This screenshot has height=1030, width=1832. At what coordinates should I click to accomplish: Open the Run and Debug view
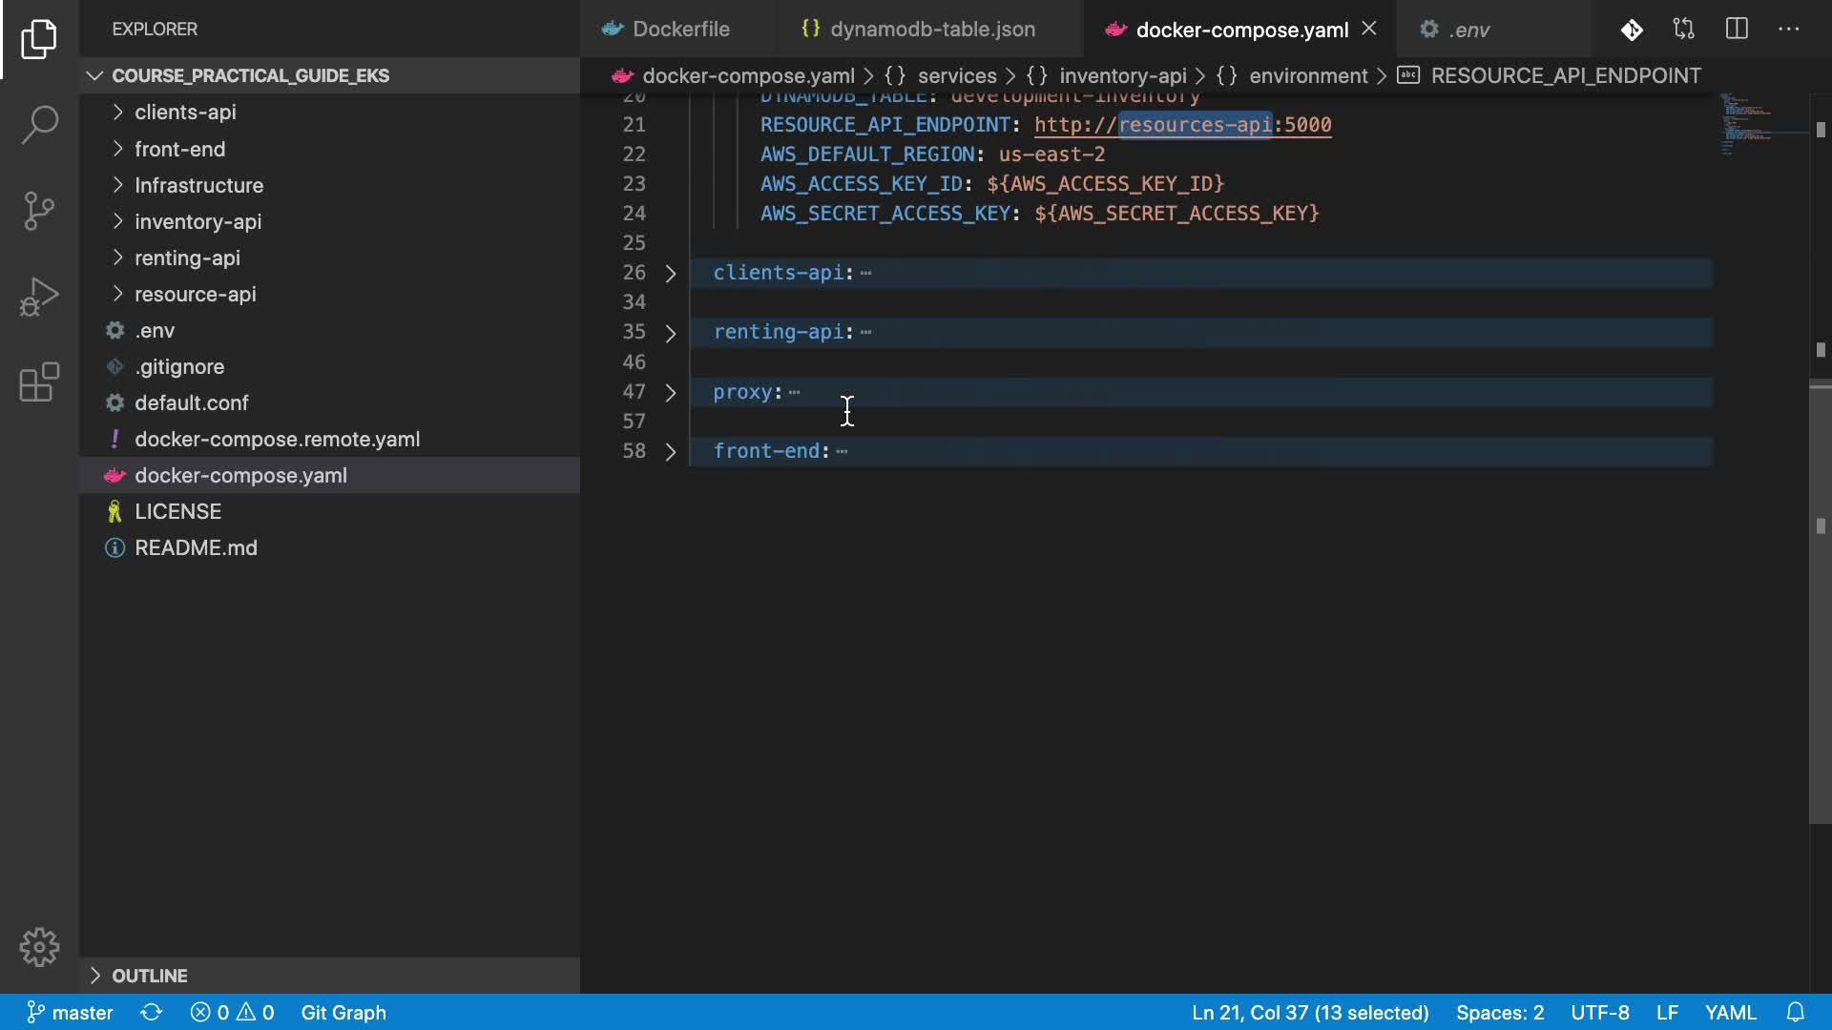(x=39, y=297)
